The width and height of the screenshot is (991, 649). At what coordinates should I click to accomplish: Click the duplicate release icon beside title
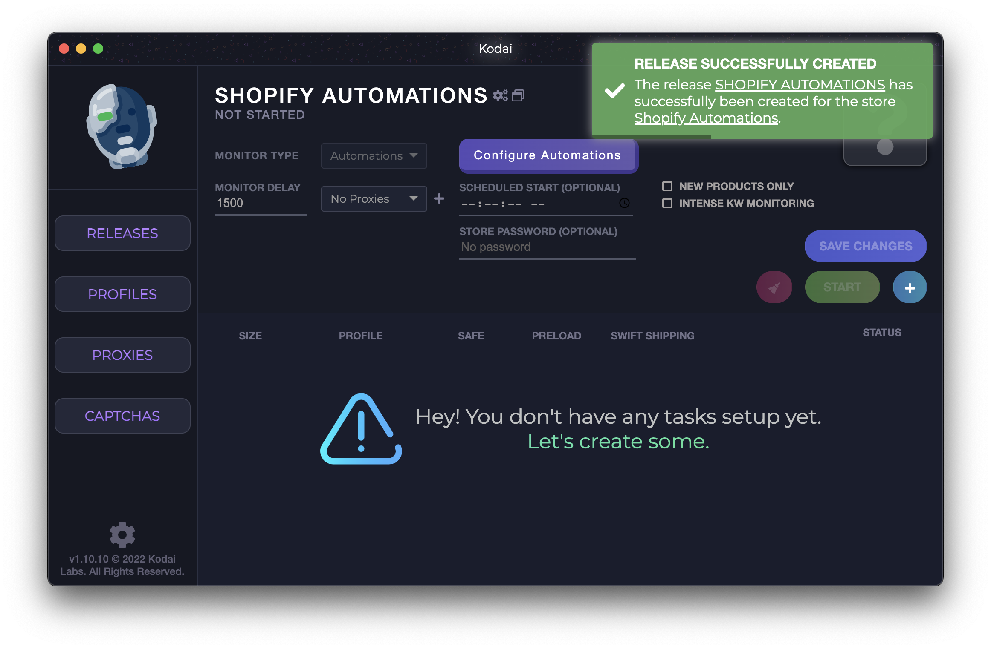pos(518,95)
